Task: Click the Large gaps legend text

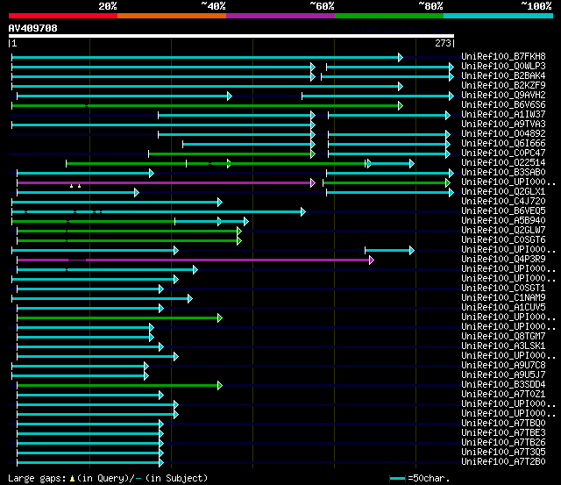Action: (37, 479)
